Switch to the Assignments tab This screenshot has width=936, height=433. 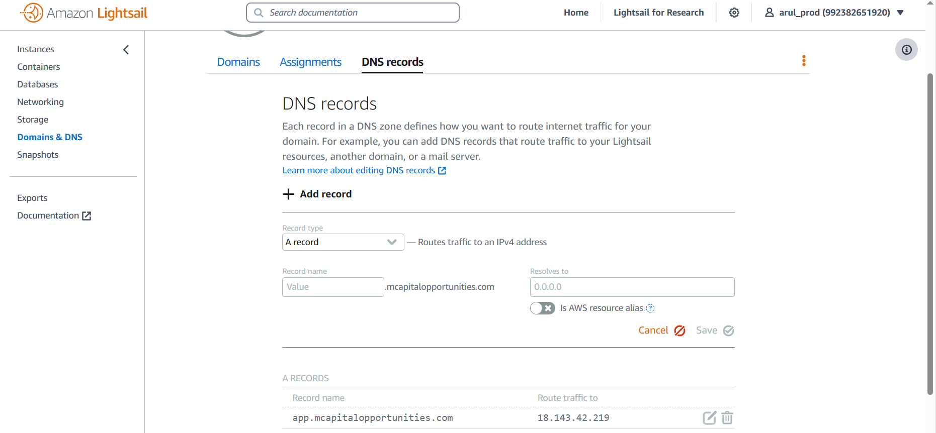click(x=310, y=62)
